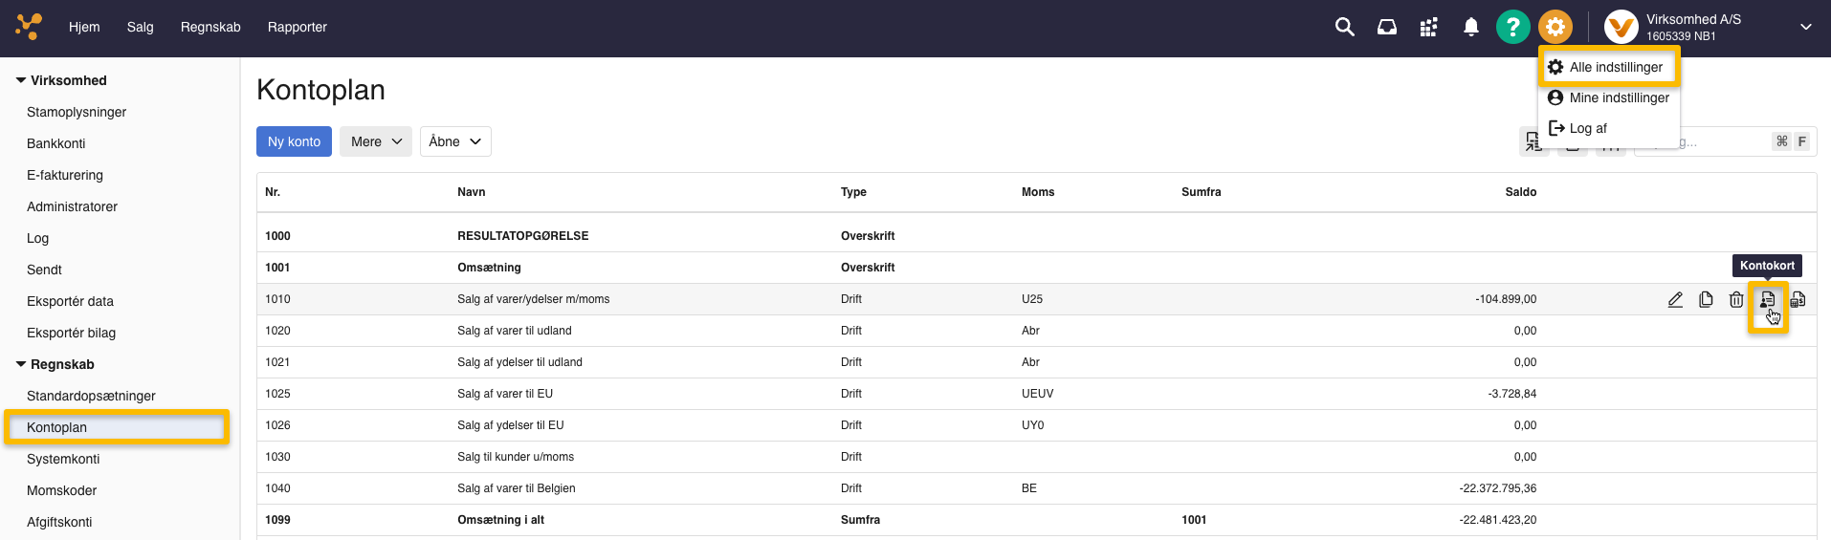Viewport: 1831px width, 540px height.
Task: Open the notifications bell icon
Action: click(x=1471, y=28)
